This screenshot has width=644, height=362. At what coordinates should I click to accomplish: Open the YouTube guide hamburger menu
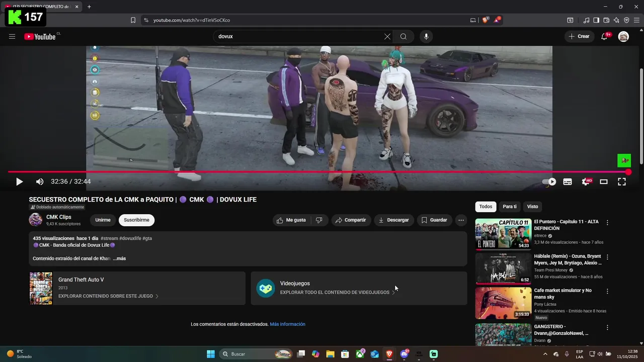(12, 36)
